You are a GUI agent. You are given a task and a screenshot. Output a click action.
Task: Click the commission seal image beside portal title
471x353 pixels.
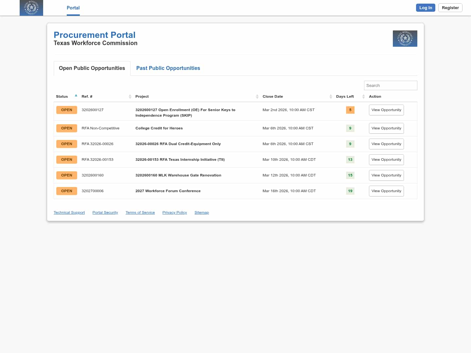coord(405,39)
